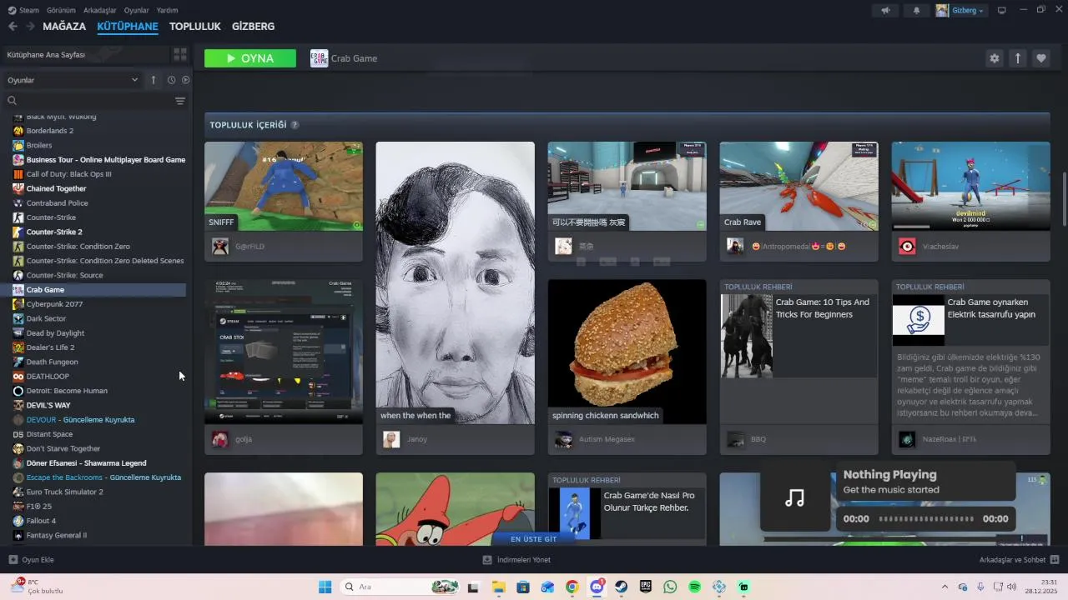Open the Yardım menu
The width and height of the screenshot is (1068, 600).
click(168, 10)
